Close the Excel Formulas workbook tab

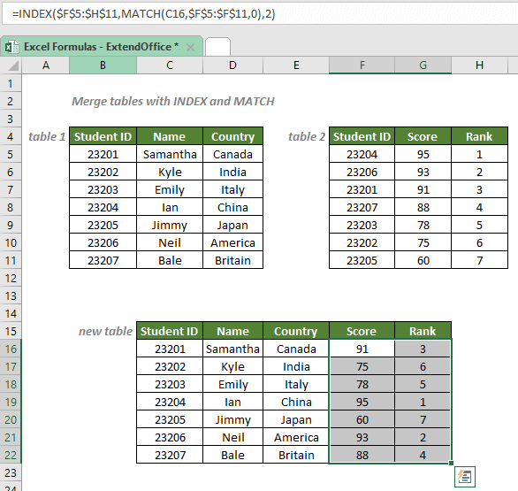pyautogui.click(x=190, y=47)
